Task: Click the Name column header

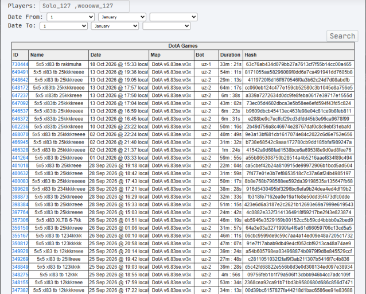Action: [x=59, y=55]
